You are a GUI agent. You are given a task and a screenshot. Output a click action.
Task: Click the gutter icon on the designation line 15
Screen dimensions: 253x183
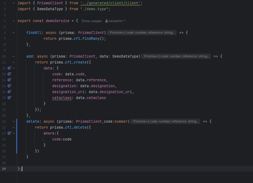(x=9, y=86)
